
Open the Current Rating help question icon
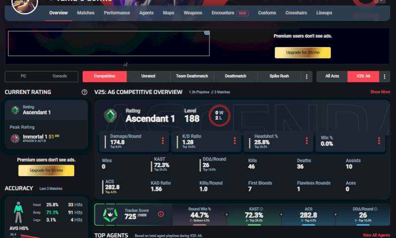pos(84,93)
